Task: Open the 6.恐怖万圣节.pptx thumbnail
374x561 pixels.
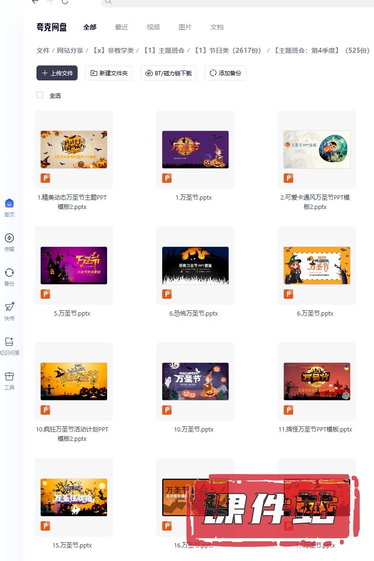Action: pyautogui.click(x=195, y=266)
